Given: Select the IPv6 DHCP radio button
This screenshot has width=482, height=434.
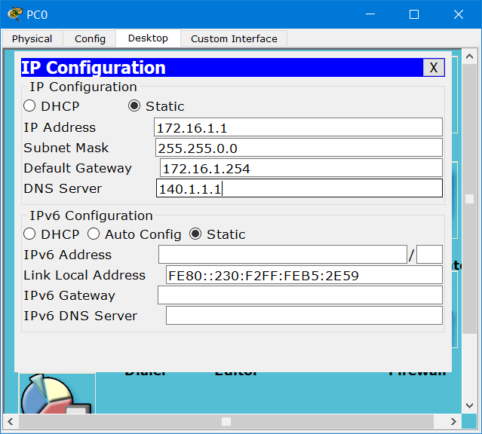Looking at the screenshot, I should pyautogui.click(x=29, y=234).
